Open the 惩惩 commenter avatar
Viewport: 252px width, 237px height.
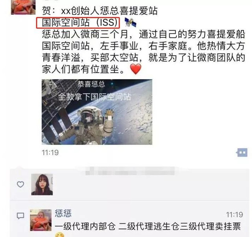click(41, 220)
